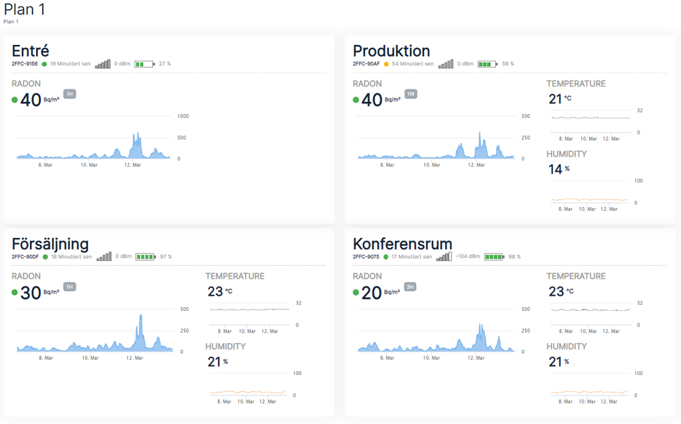This screenshot has height=424, width=681.
Task: Click the yellow status dot beside 54 Minut(er) sen
Action: [x=386, y=64]
